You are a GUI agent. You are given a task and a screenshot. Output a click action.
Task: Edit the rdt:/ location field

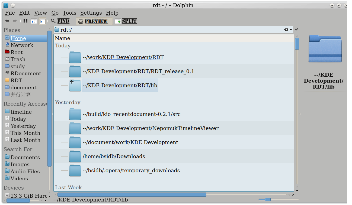click(174, 30)
